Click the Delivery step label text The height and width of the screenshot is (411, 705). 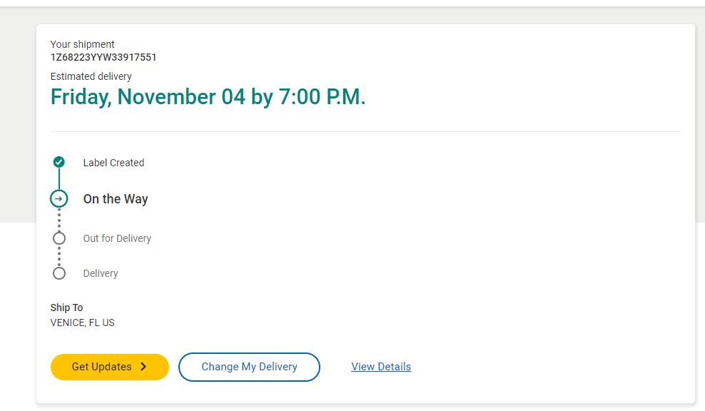(101, 273)
